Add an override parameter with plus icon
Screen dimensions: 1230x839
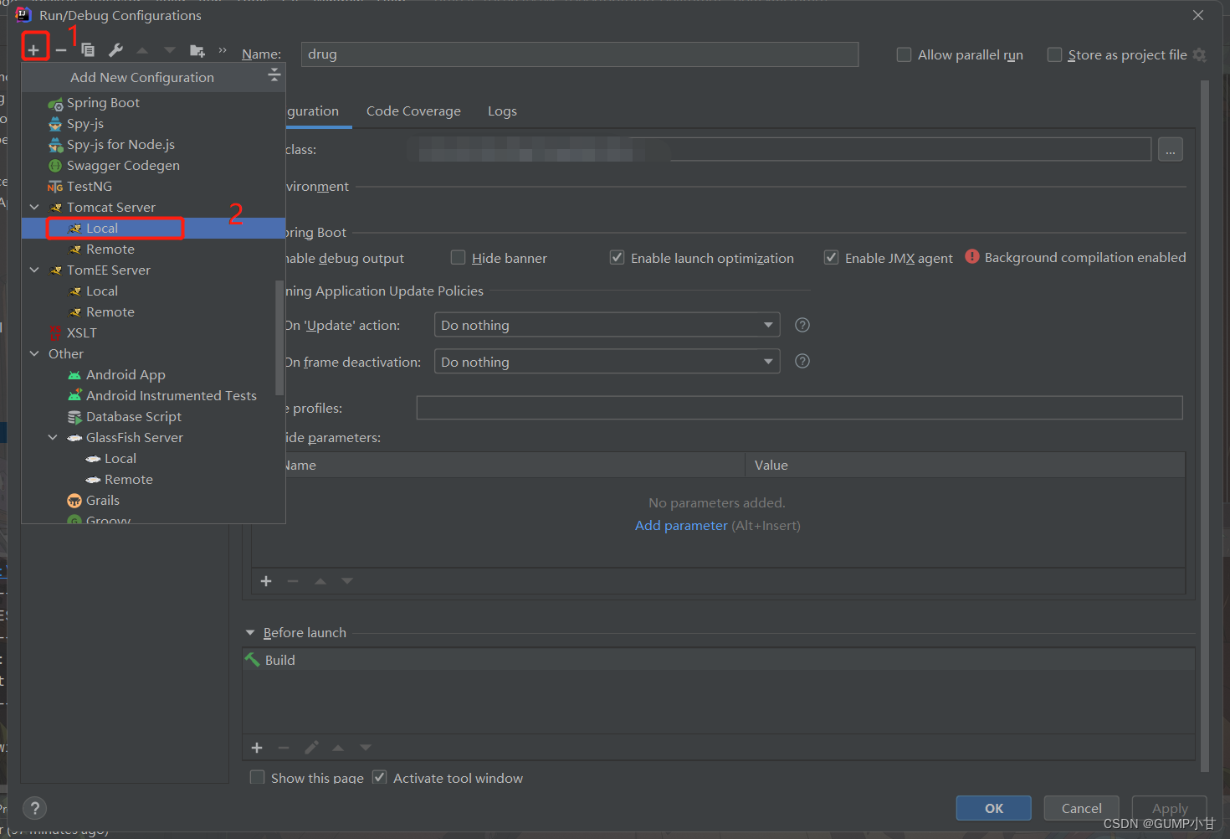pos(266,581)
